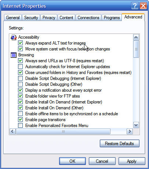Click the title bar Help question mark icon
This screenshot has height=169, width=149.
coord(135,6)
